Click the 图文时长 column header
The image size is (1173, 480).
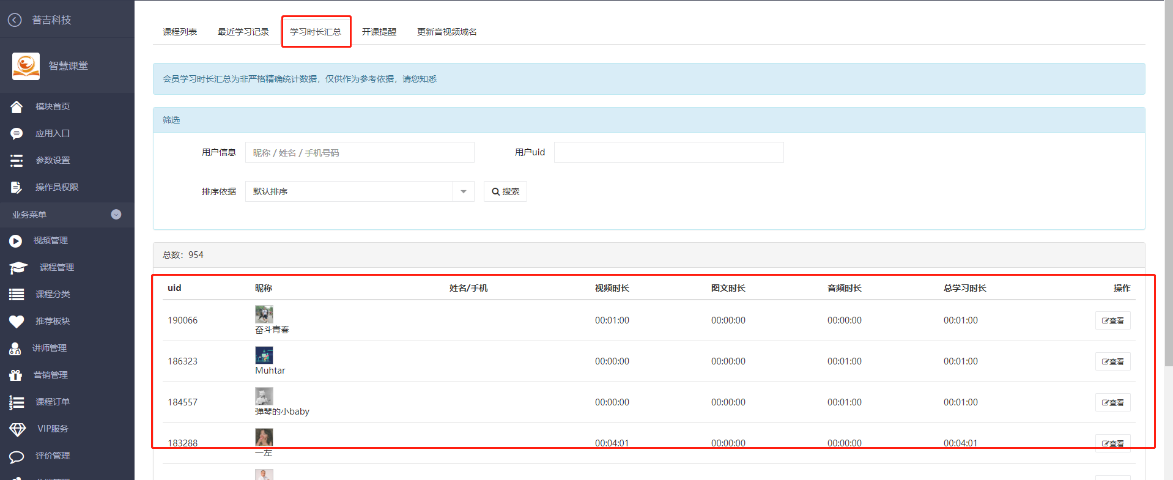[728, 289]
